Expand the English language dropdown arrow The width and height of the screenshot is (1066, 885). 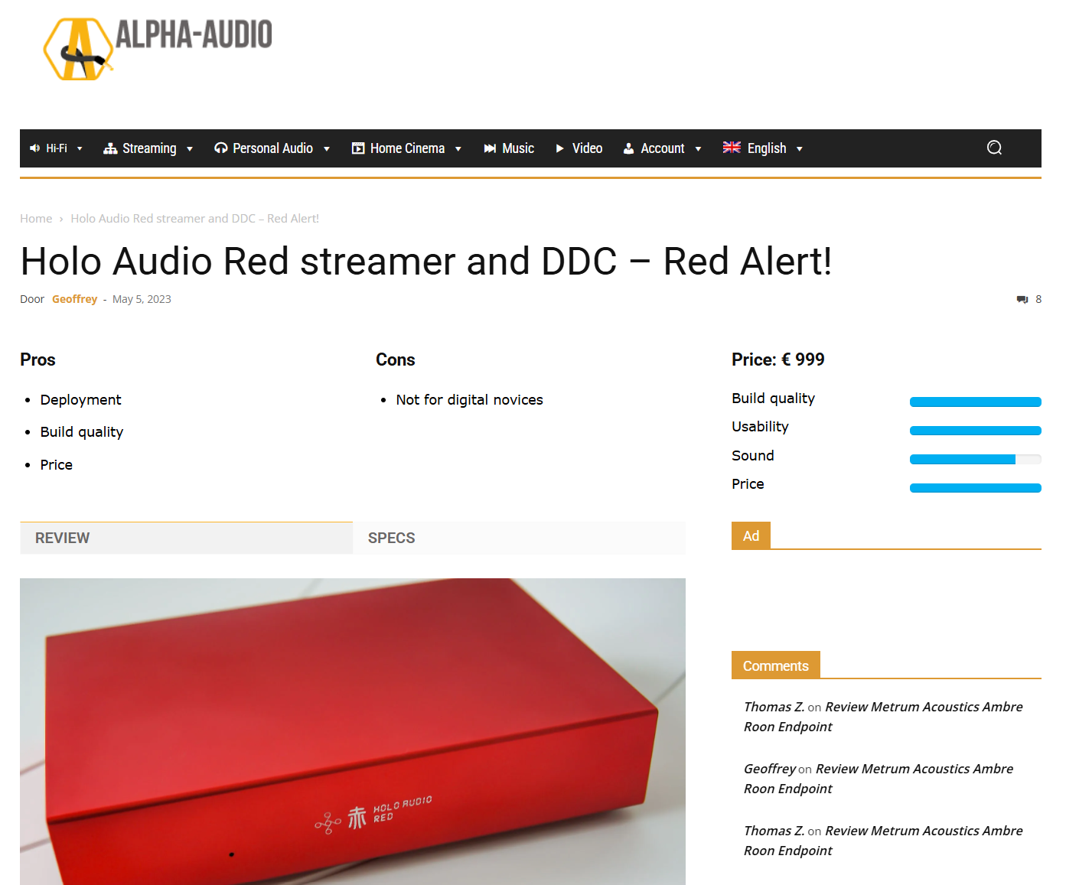(800, 149)
